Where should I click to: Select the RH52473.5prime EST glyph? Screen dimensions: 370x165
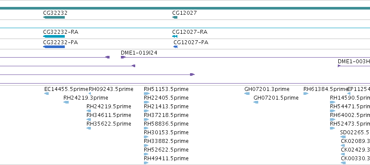[332, 128]
